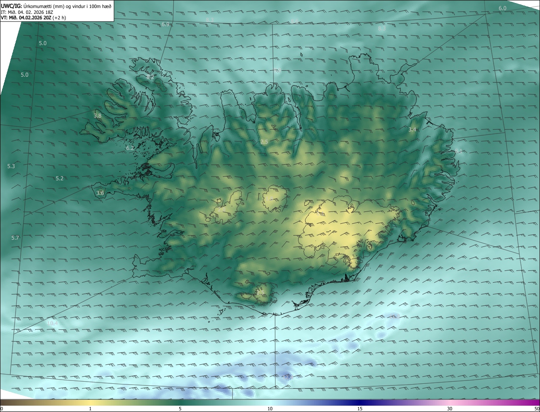Click the 3.4 value in eastern Iceland

click(x=412, y=130)
